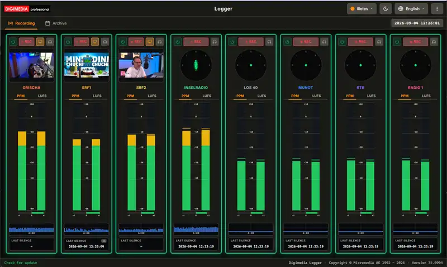447x267 pixels.
Task: Click the REC button on INSELRADIO
Action: 196,42
